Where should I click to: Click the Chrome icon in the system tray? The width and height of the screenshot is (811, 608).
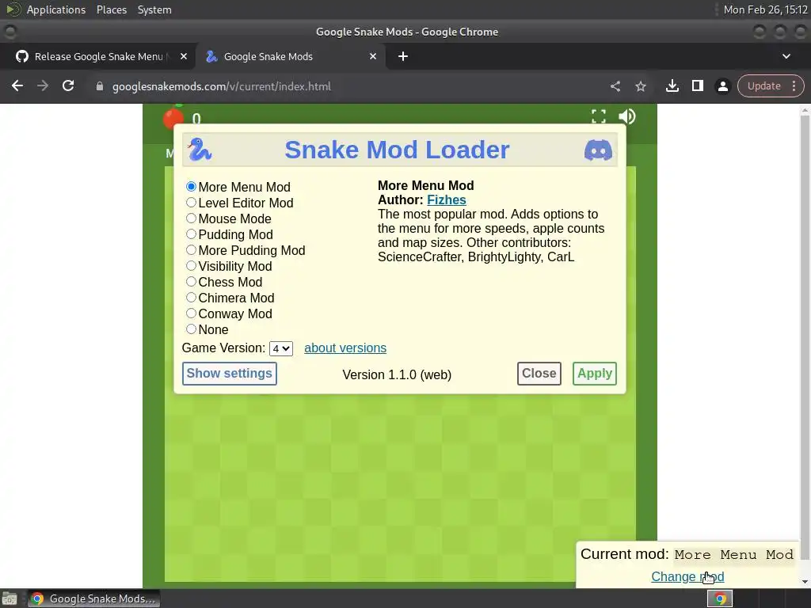pos(719,598)
